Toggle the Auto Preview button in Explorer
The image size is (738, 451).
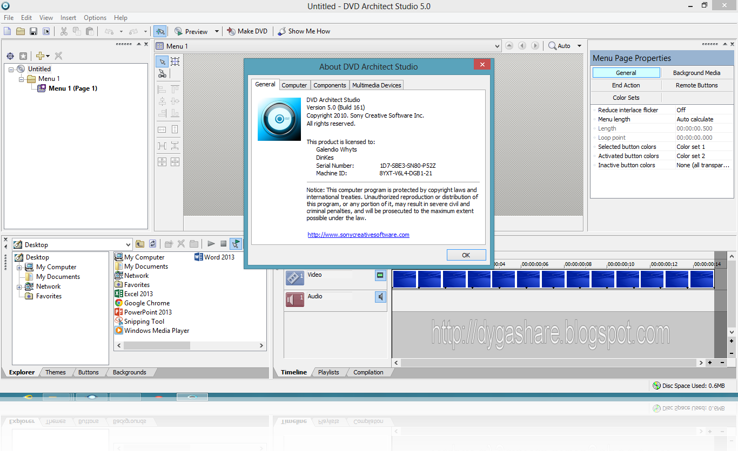click(236, 244)
